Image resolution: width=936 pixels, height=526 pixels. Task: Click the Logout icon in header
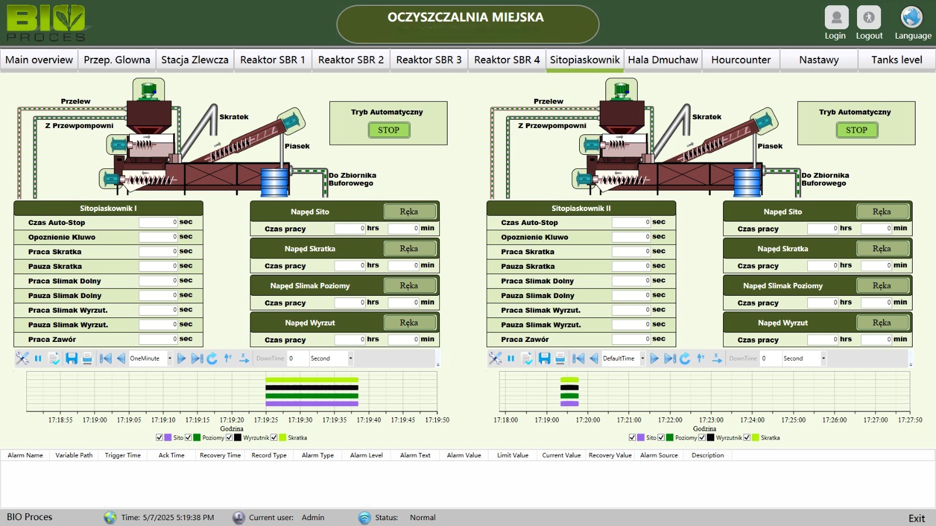coord(869,18)
